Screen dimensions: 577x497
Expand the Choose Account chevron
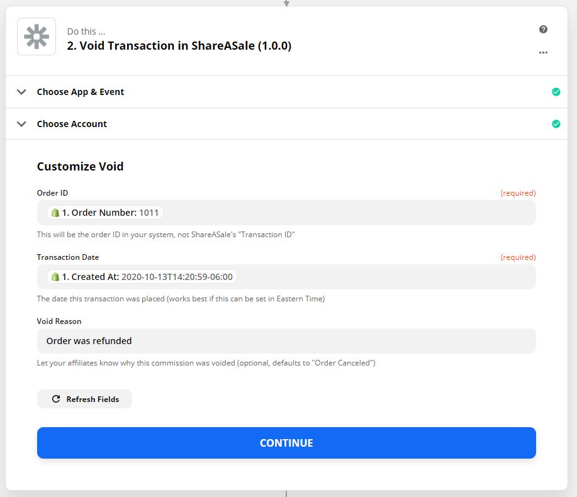[22, 124]
